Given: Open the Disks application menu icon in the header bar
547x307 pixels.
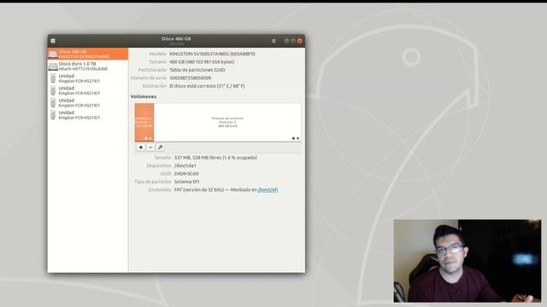Looking at the screenshot, I should click(53, 41).
